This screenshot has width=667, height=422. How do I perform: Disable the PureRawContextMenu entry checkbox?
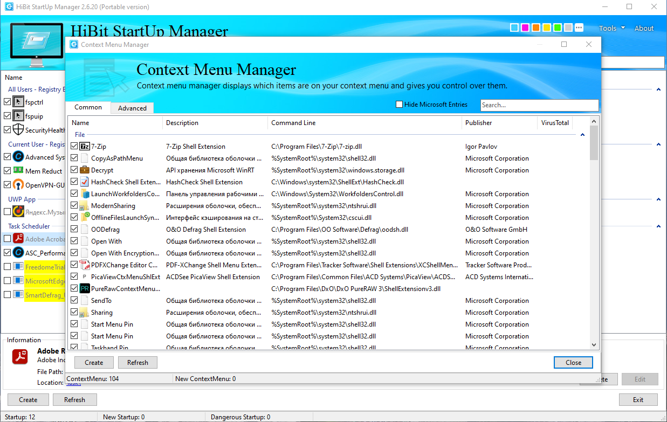pos(74,289)
